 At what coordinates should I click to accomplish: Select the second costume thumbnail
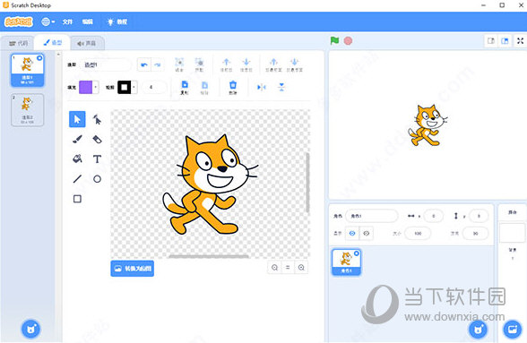point(27,110)
